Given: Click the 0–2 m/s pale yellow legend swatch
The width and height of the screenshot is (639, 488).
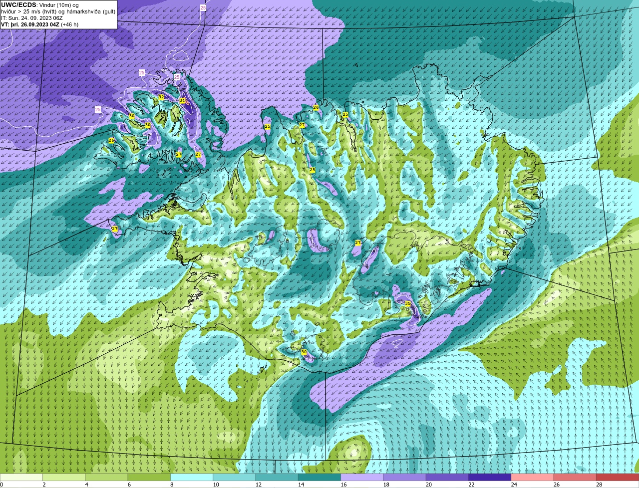Looking at the screenshot, I should pyautogui.click(x=21, y=477).
